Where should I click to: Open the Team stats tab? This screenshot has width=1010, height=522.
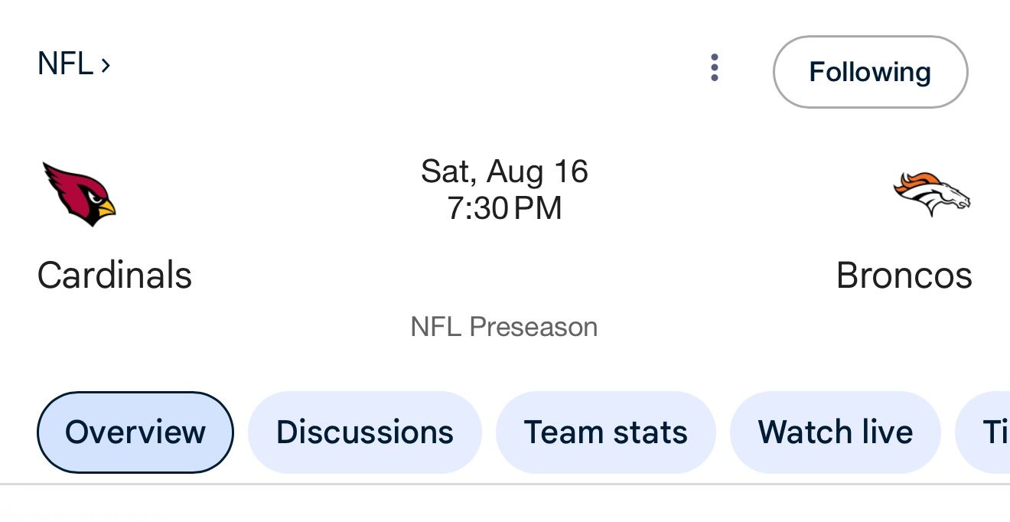click(605, 432)
